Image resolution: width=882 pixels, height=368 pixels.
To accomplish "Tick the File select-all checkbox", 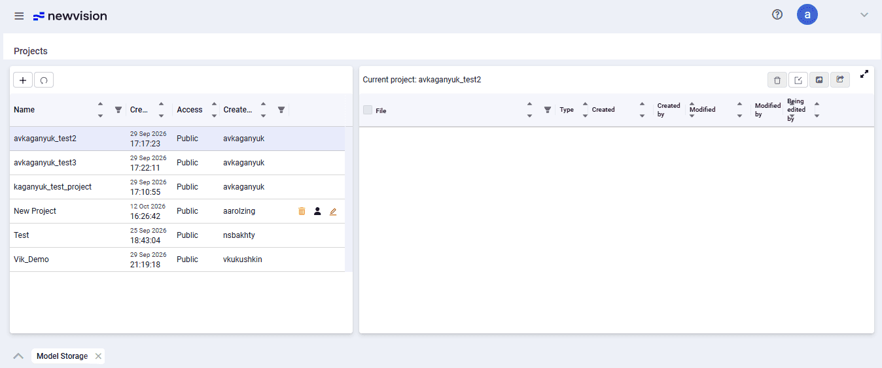I will (368, 110).
